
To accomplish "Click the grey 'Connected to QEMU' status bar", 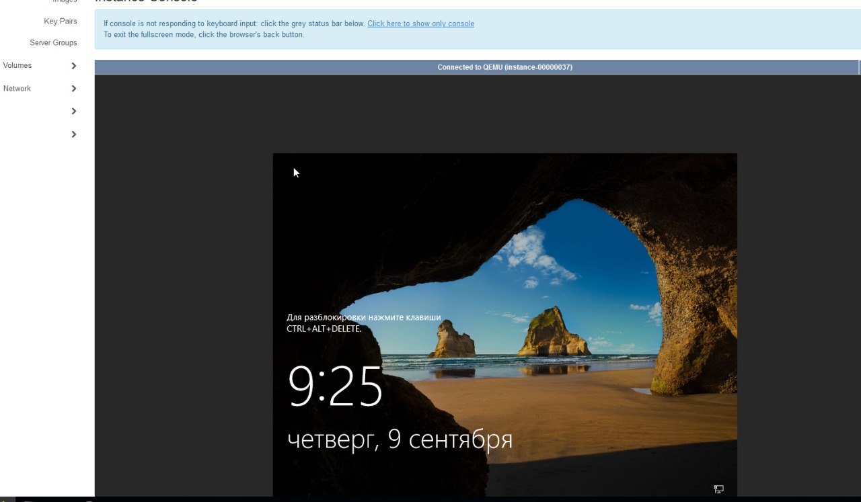I will point(477,67).
